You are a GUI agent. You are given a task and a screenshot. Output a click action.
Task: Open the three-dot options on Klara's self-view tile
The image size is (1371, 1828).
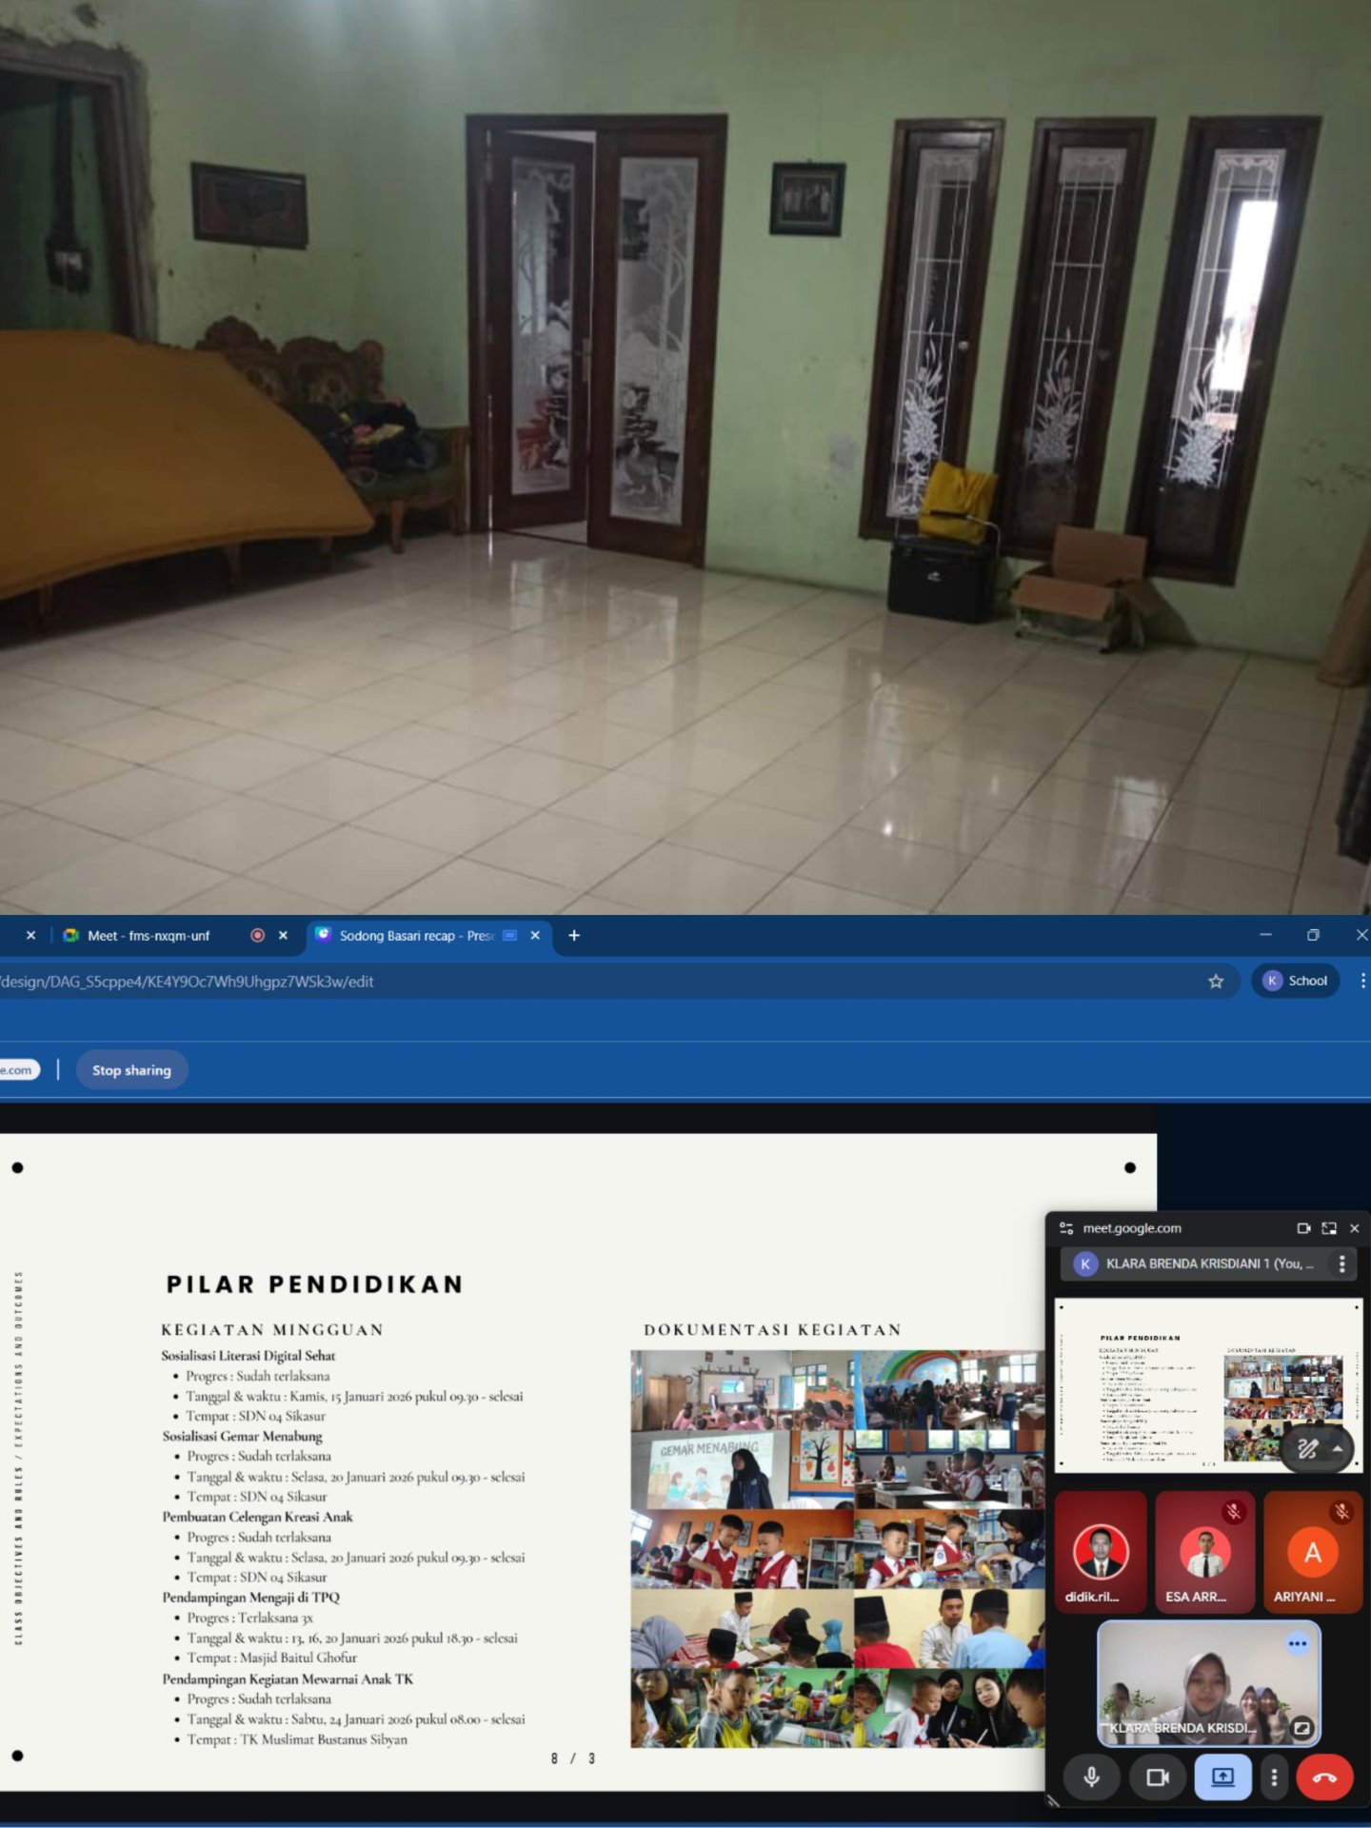(x=1297, y=1643)
